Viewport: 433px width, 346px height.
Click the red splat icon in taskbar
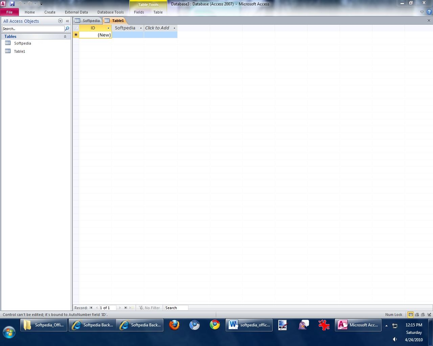tap(324, 325)
